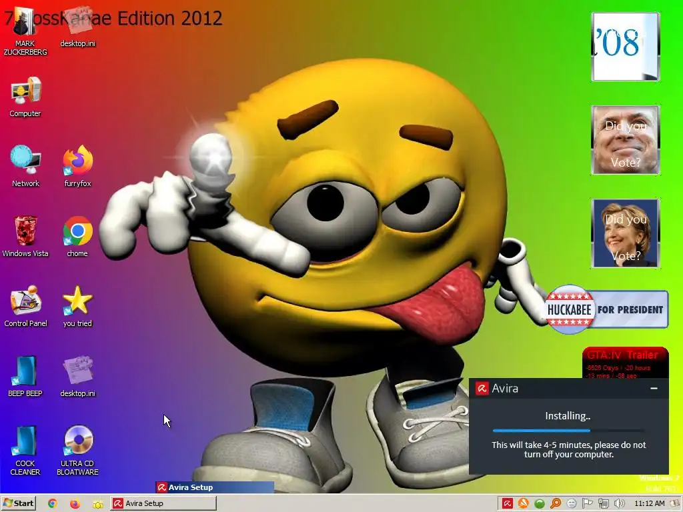Open the MARK ZUCKERBERG desktop icon

(25, 31)
